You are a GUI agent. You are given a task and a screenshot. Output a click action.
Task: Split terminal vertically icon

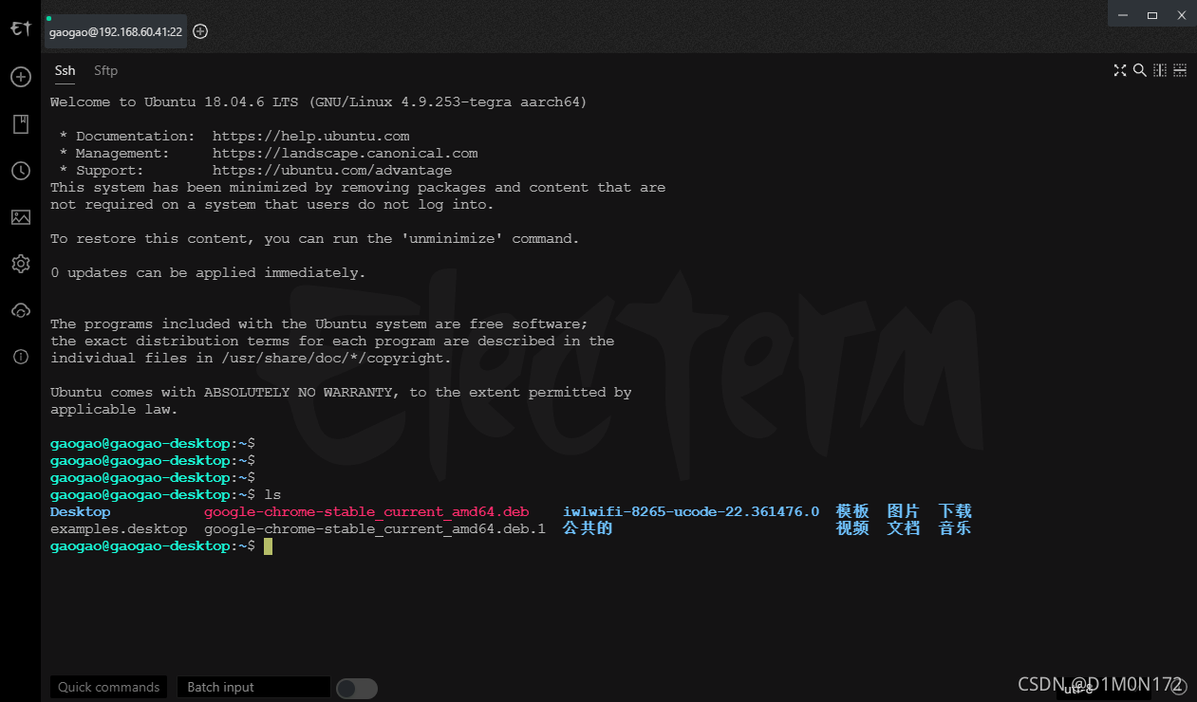(x=1159, y=70)
